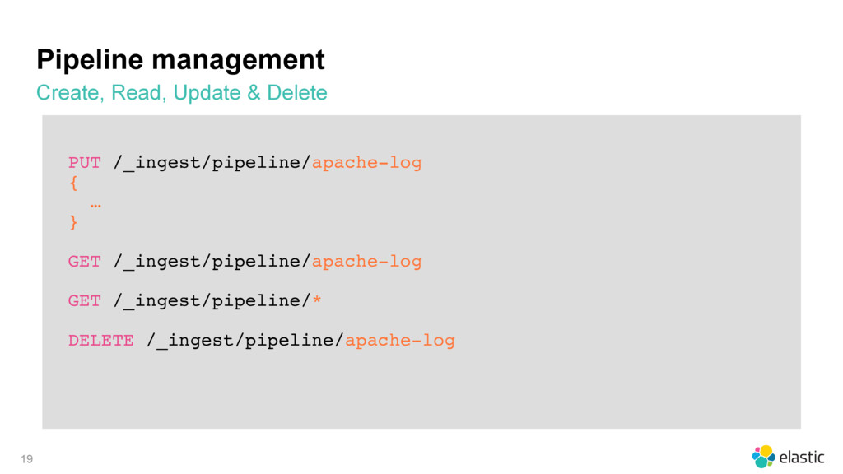This screenshot has height=474, width=843.
Task: Click the DELETE keyword
Action: pos(101,341)
